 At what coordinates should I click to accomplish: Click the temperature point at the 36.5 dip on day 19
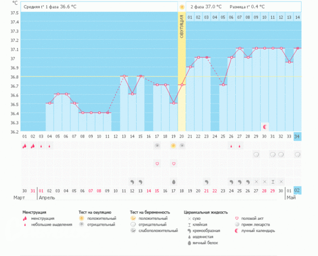coord(173,103)
